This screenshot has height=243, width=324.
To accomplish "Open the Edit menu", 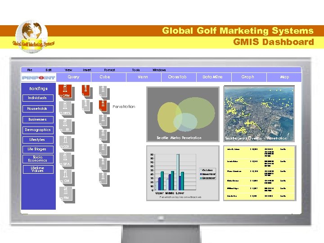I will 49,70.
